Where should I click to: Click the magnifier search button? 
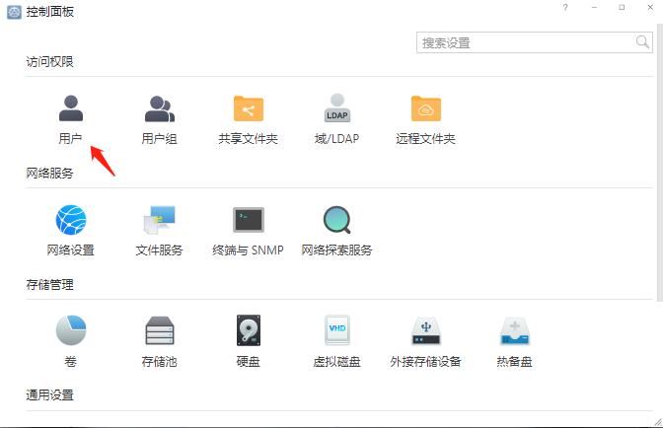[x=642, y=42]
